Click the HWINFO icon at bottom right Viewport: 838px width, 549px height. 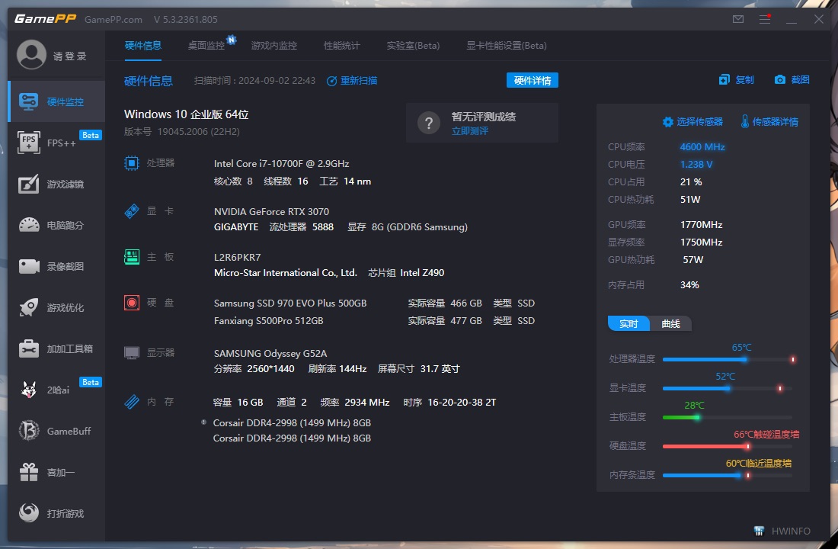tap(759, 531)
